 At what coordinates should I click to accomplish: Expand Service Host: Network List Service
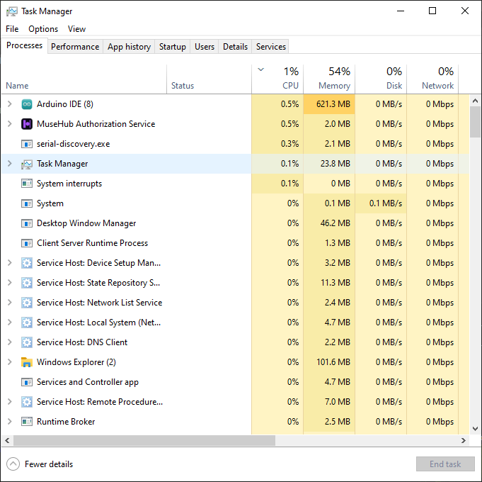coord(9,303)
